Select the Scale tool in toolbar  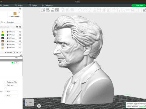(x=89, y=10)
